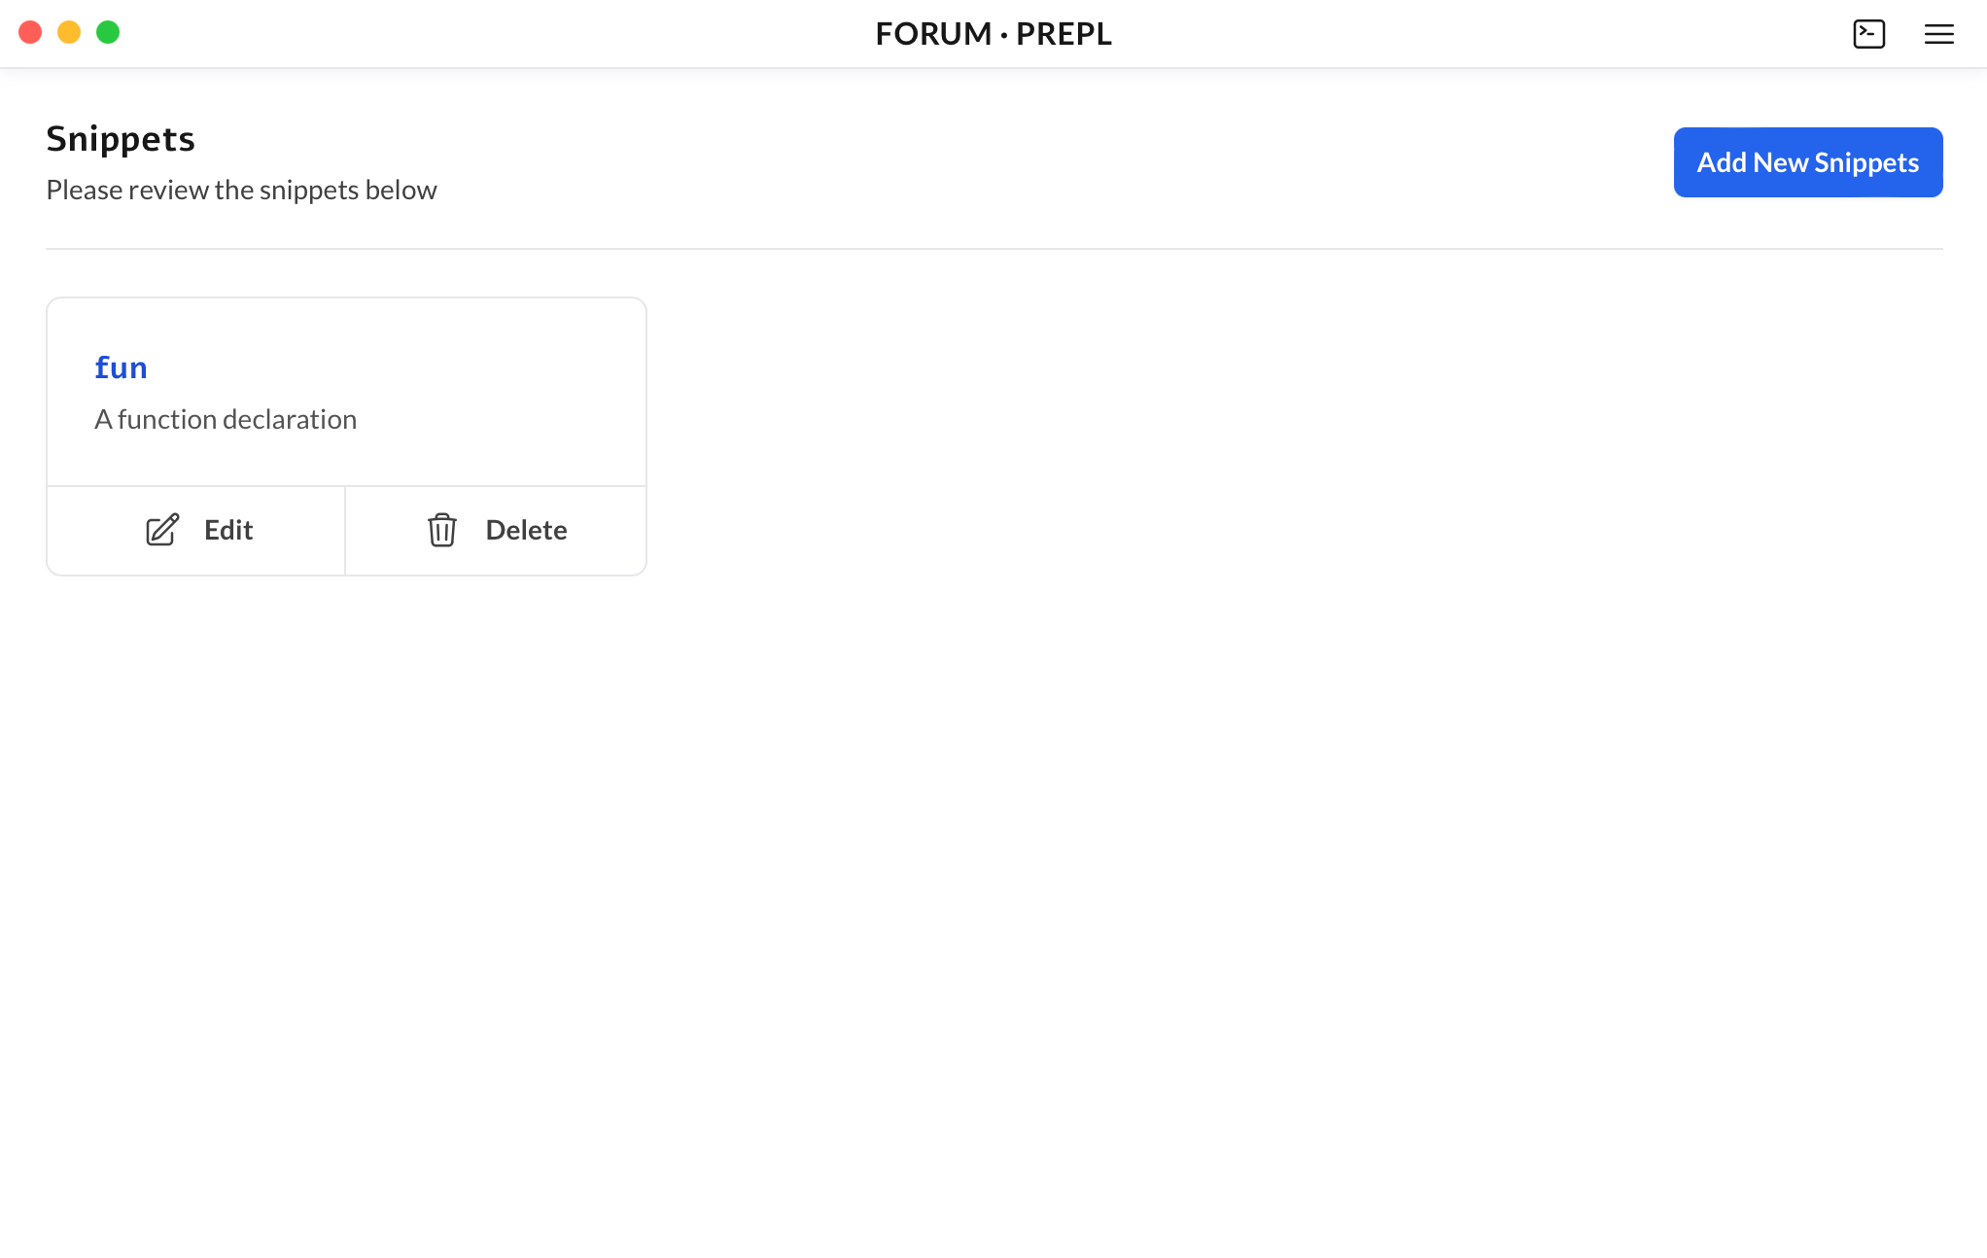Click the "Please review the snippets below" subtitle
This screenshot has height=1258, width=1987.
(241, 190)
